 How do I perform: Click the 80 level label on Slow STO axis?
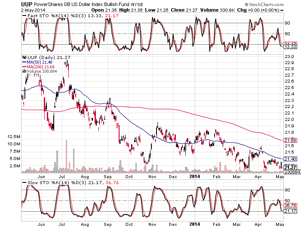tap(288, 190)
